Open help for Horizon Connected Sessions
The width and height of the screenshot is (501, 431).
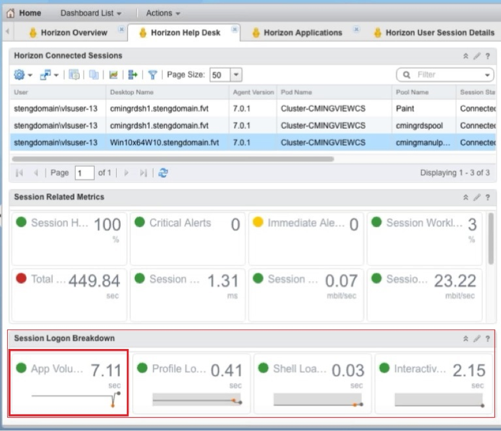click(488, 56)
